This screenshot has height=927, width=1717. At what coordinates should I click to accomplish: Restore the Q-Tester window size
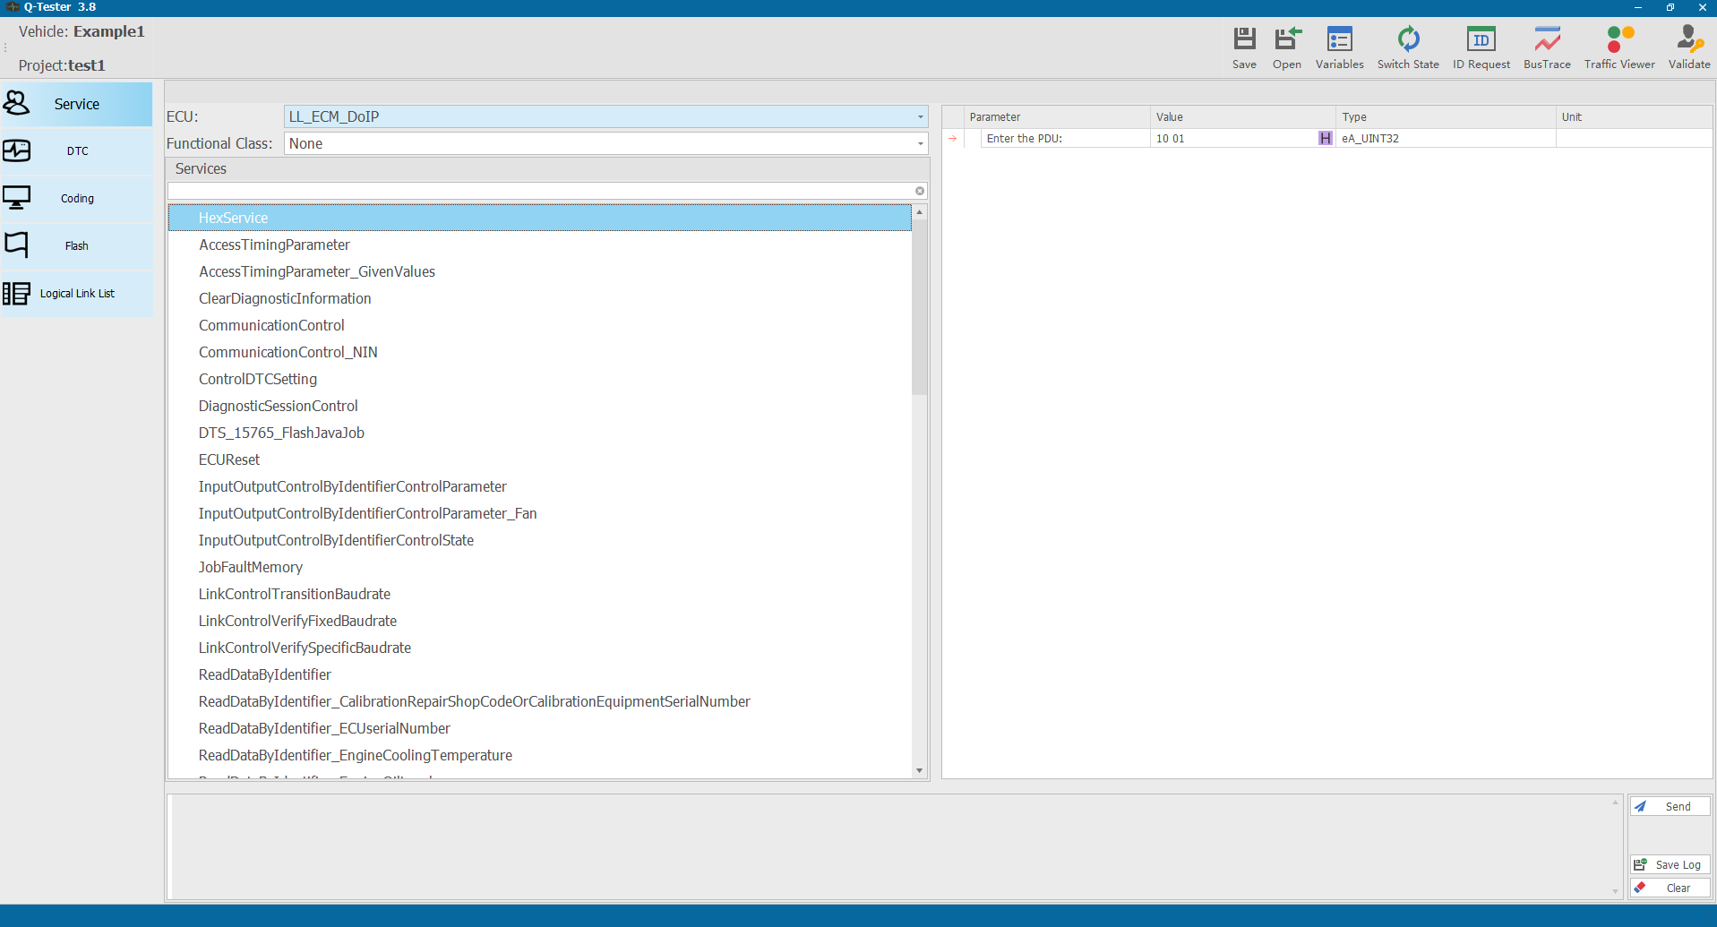tap(1670, 7)
